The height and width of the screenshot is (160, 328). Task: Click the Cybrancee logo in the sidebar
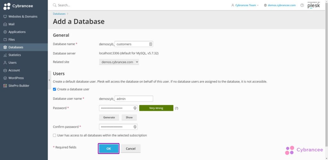pyautogui.click(x=18, y=6)
